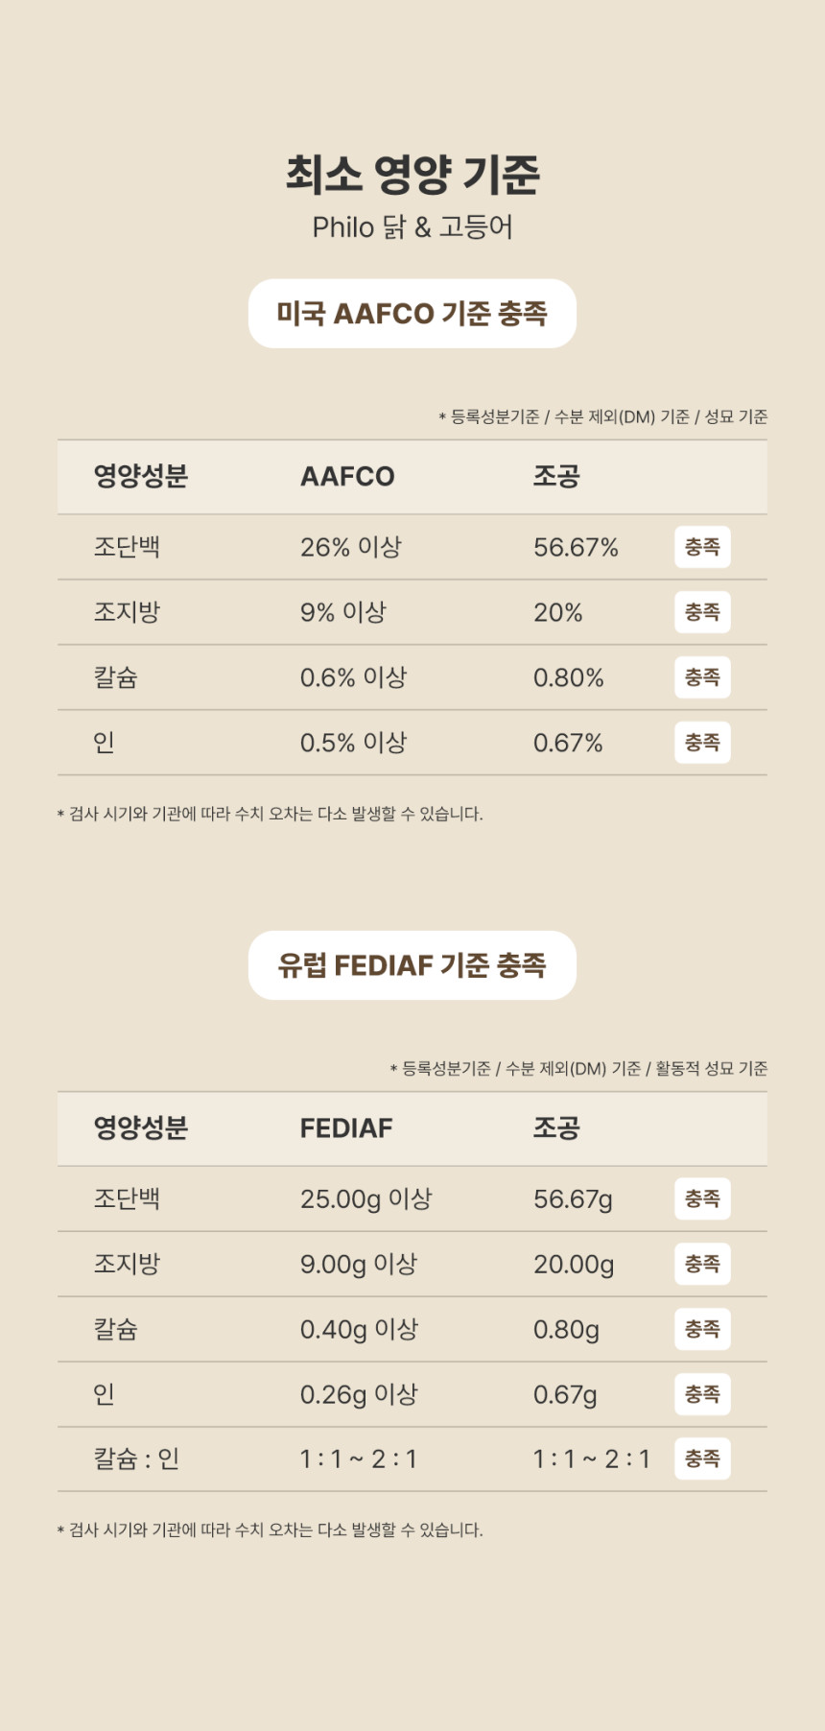Click the Philo 닭 & 고등어 subtitle
This screenshot has width=825, height=1731.
click(x=412, y=227)
